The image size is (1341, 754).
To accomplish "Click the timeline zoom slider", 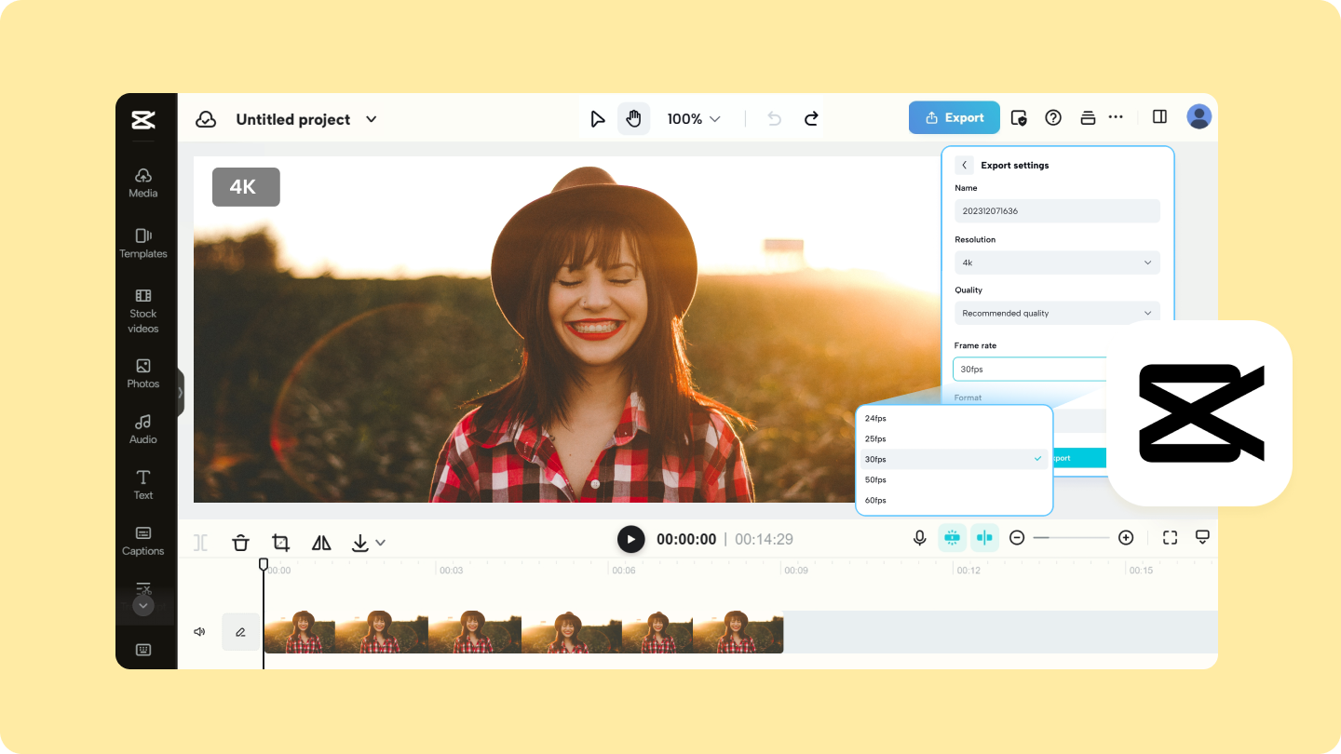I will pos(1071,537).
